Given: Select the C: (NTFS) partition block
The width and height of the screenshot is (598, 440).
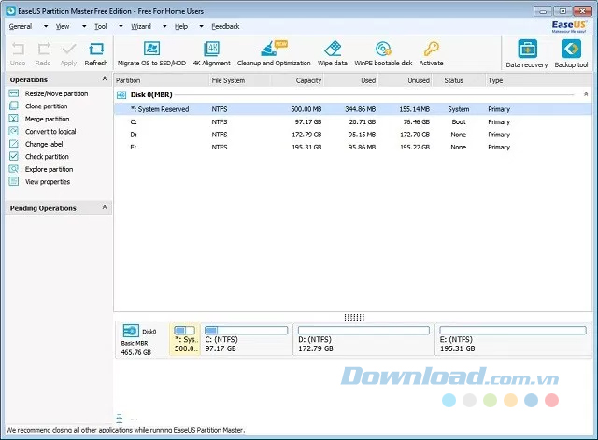Looking at the screenshot, I should pyautogui.click(x=247, y=339).
